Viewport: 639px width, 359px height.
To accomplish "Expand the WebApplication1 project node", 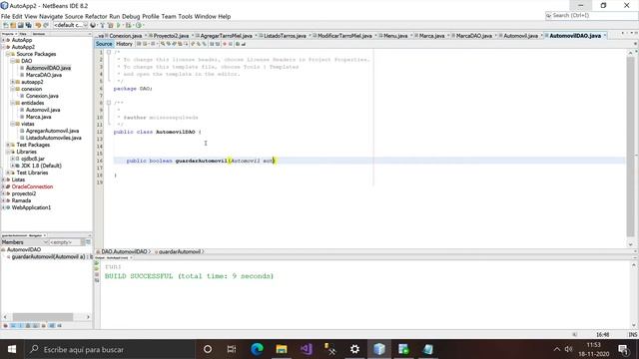I will pyautogui.click(x=3, y=207).
